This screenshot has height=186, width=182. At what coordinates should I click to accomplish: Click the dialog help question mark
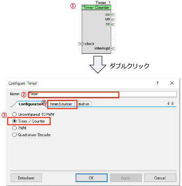(157, 83)
